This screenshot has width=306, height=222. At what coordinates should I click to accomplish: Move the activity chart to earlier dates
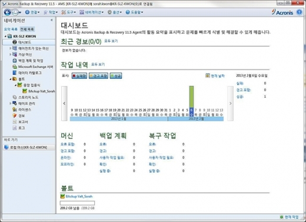pos(64,103)
